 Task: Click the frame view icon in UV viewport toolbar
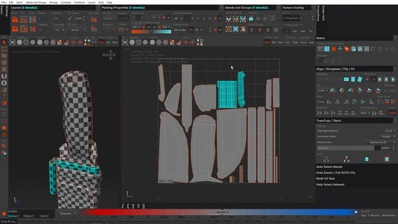click(x=124, y=42)
